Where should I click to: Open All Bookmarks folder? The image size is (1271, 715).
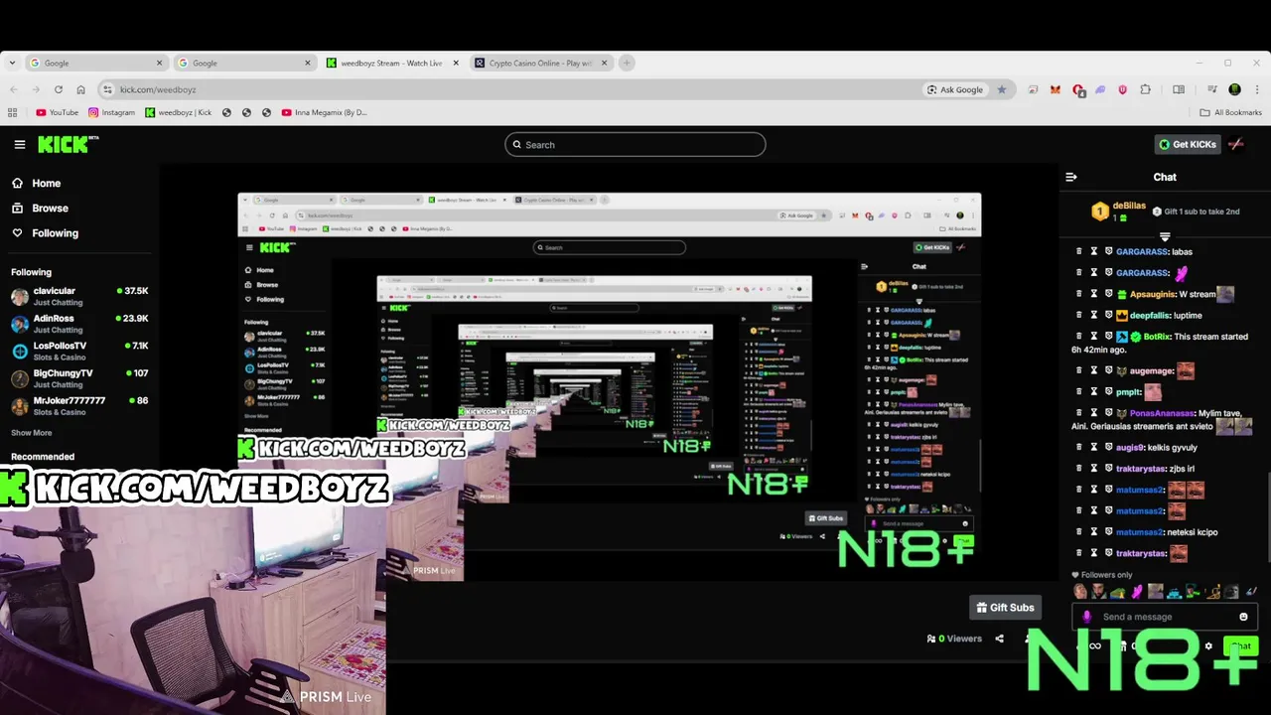[x=1231, y=112]
